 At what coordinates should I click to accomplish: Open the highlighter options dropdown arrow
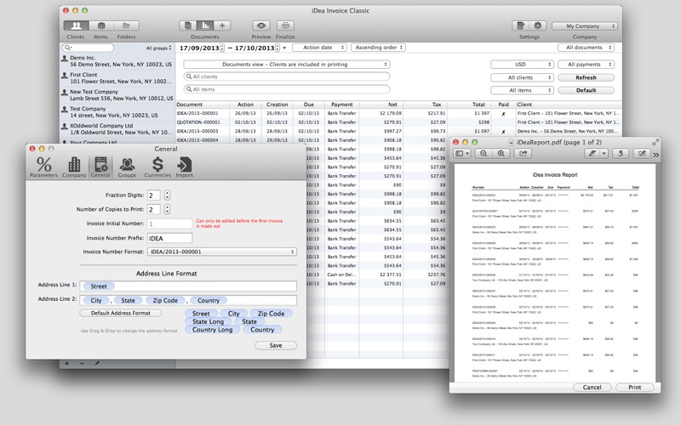pyautogui.click(x=604, y=154)
